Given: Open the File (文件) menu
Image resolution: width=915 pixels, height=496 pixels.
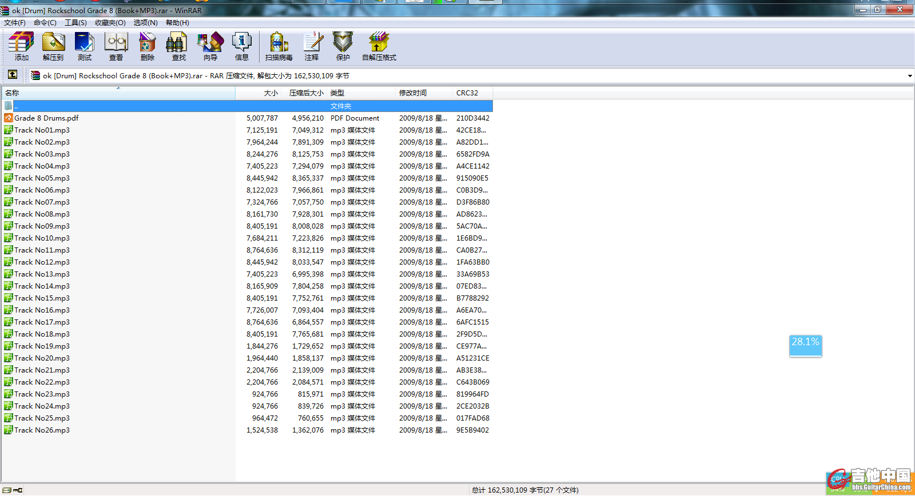Looking at the screenshot, I should point(15,23).
